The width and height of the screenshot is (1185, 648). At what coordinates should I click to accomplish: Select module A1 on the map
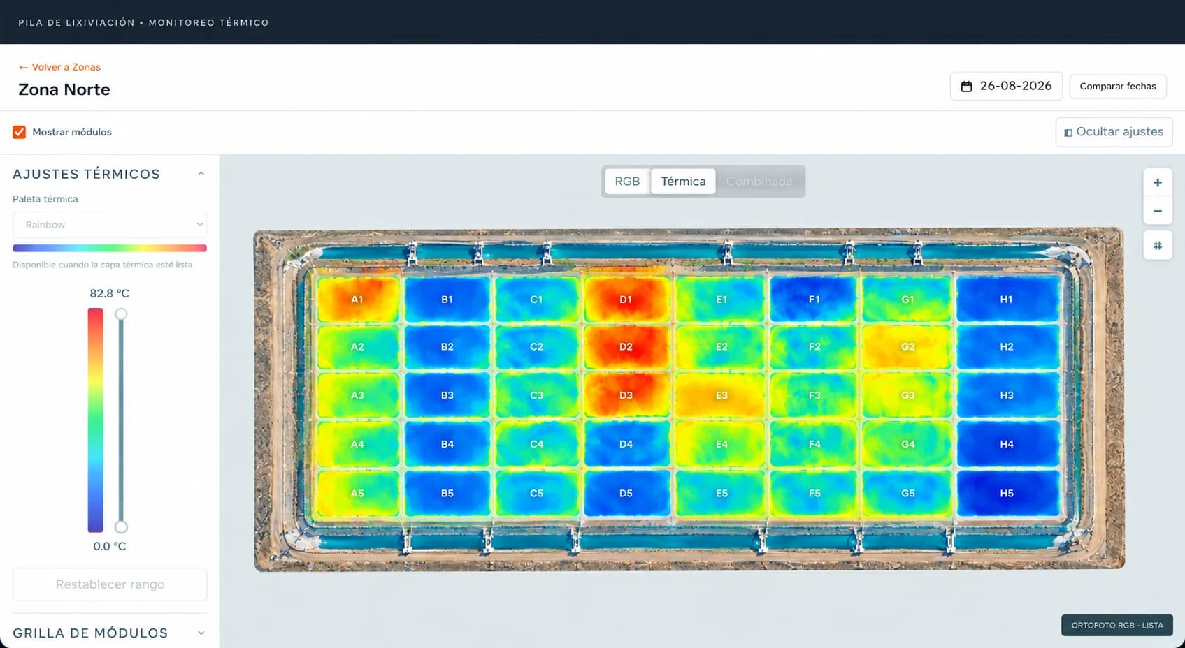(x=357, y=300)
